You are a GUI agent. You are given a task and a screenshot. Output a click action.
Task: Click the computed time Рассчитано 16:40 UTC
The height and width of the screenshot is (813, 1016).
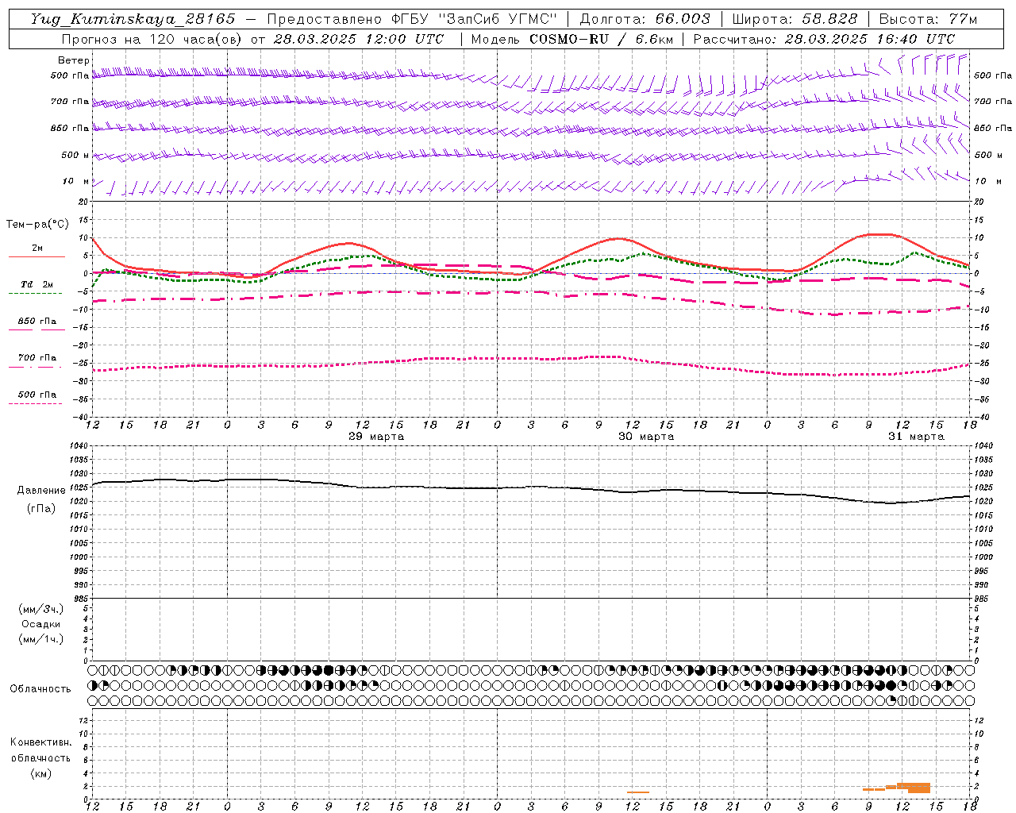pos(824,39)
